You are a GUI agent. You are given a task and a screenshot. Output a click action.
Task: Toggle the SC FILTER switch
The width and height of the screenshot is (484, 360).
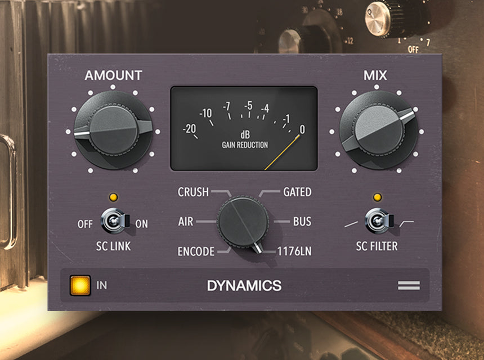(379, 221)
